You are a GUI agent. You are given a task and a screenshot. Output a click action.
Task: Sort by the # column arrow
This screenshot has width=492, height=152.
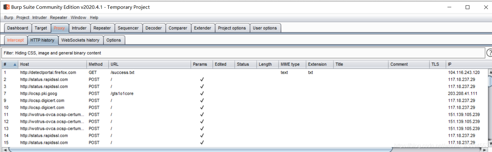click(x=15, y=64)
